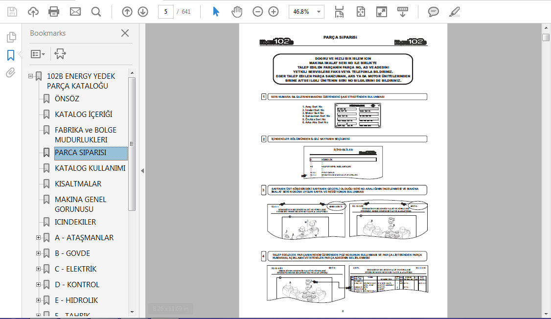Viewport: 551px width, 319px height.
Task: Open the ÖNSÖZ bookmark
Action: (x=67, y=99)
